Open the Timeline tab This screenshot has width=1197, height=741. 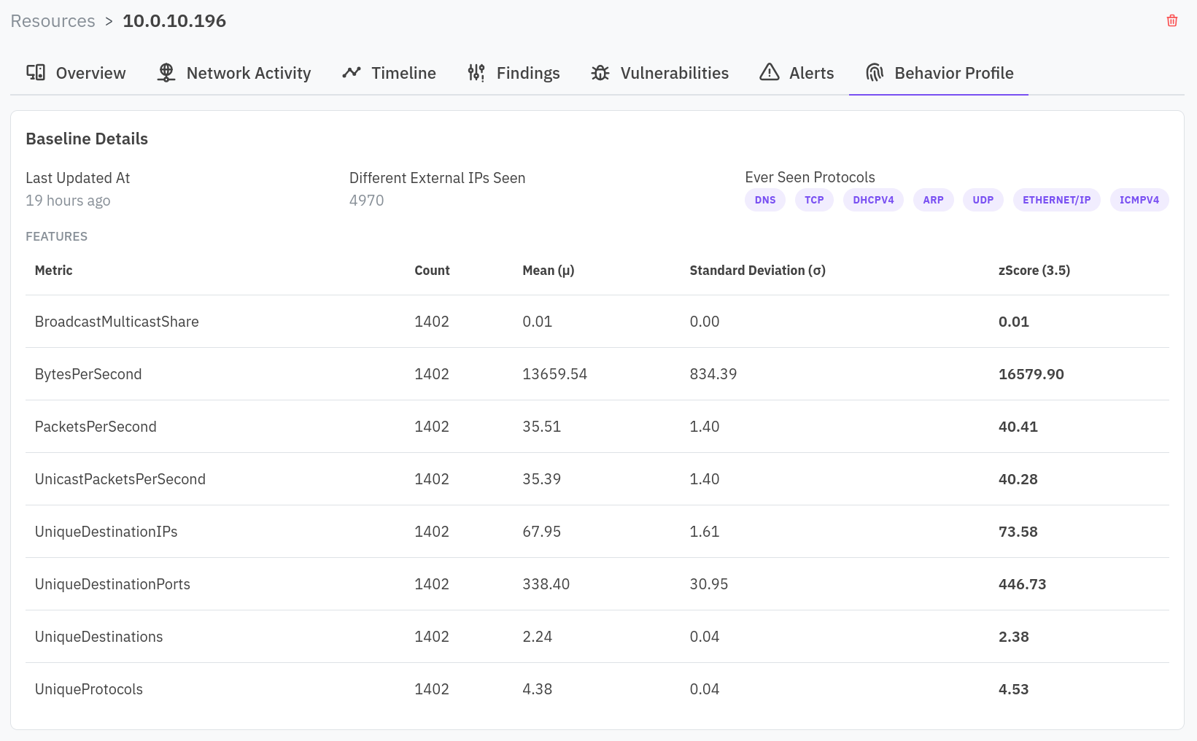389,73
